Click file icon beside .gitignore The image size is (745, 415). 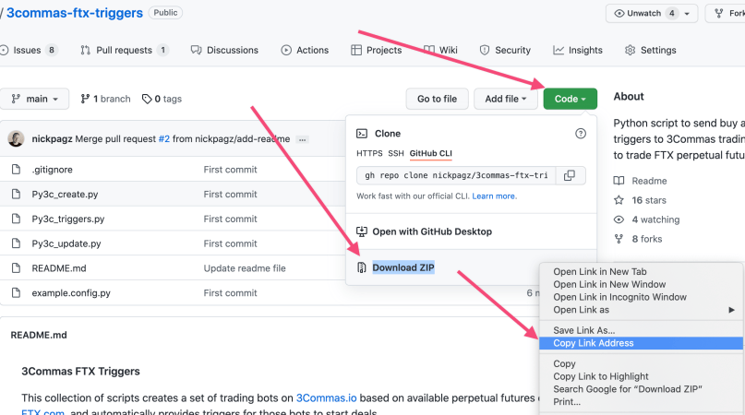16,170
